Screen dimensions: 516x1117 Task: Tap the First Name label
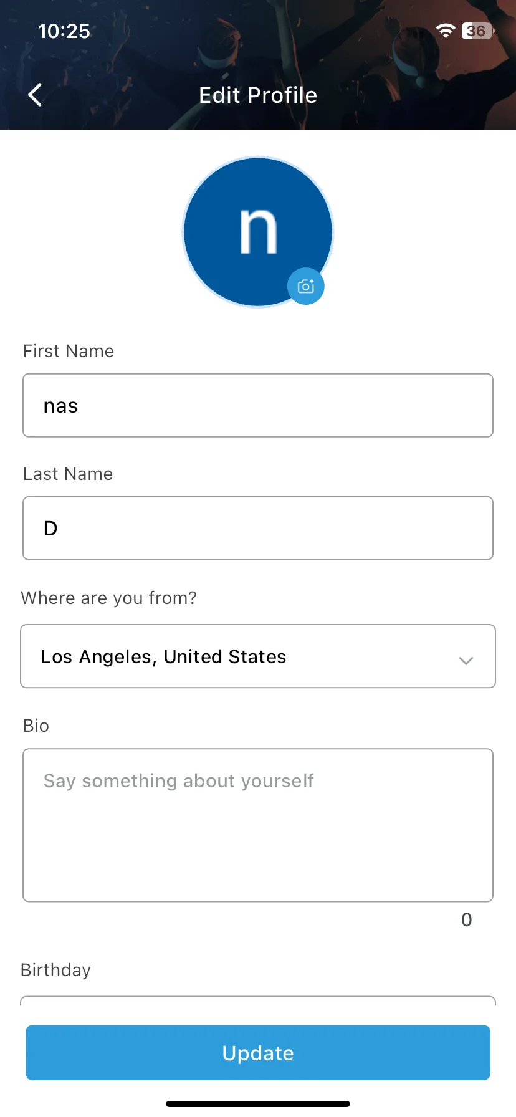pyautogui.click(x=69, y=351)
